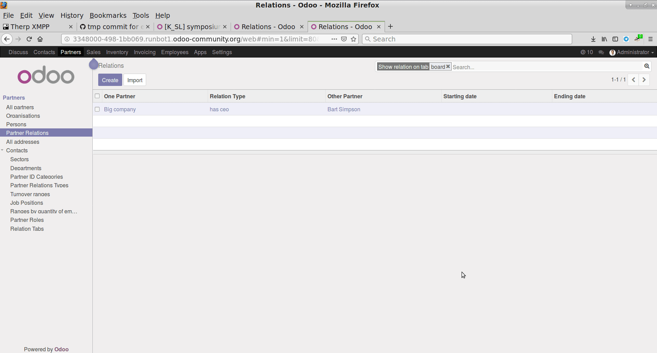The width and height of the screenshot is (657, 353).
Task: Open the History menu
Action: tap(72, 15)
